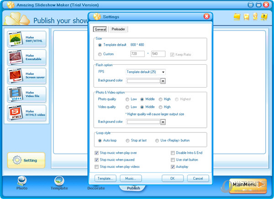The width and height of the screenshot is (274, 199).
Task: Toggle the Keep Ratio checkbox
Action: 172,55
